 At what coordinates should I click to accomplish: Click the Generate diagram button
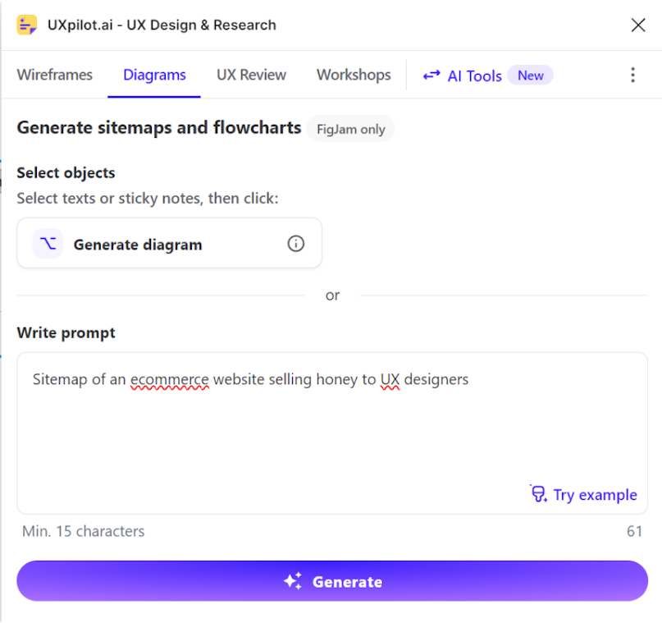click(169, 243)
